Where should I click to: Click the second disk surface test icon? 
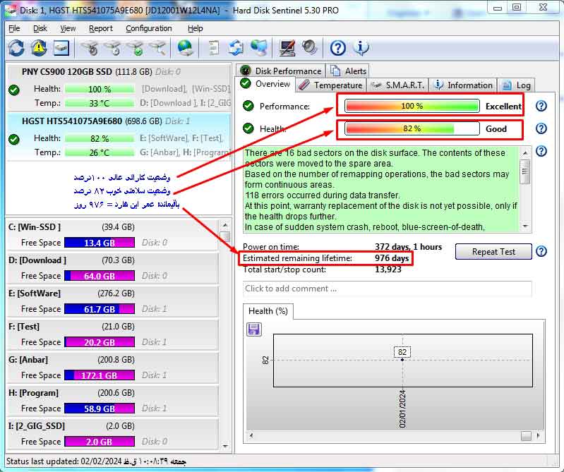point(112,48)
